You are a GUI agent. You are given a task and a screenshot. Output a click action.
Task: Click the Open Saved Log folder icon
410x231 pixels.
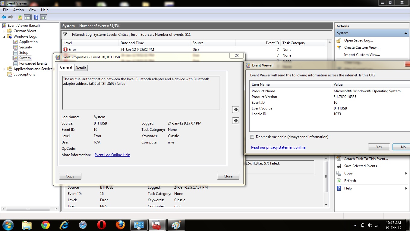click(339, 40)
